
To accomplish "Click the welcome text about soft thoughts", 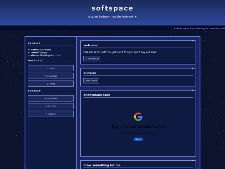I will (x=120, y=52).
